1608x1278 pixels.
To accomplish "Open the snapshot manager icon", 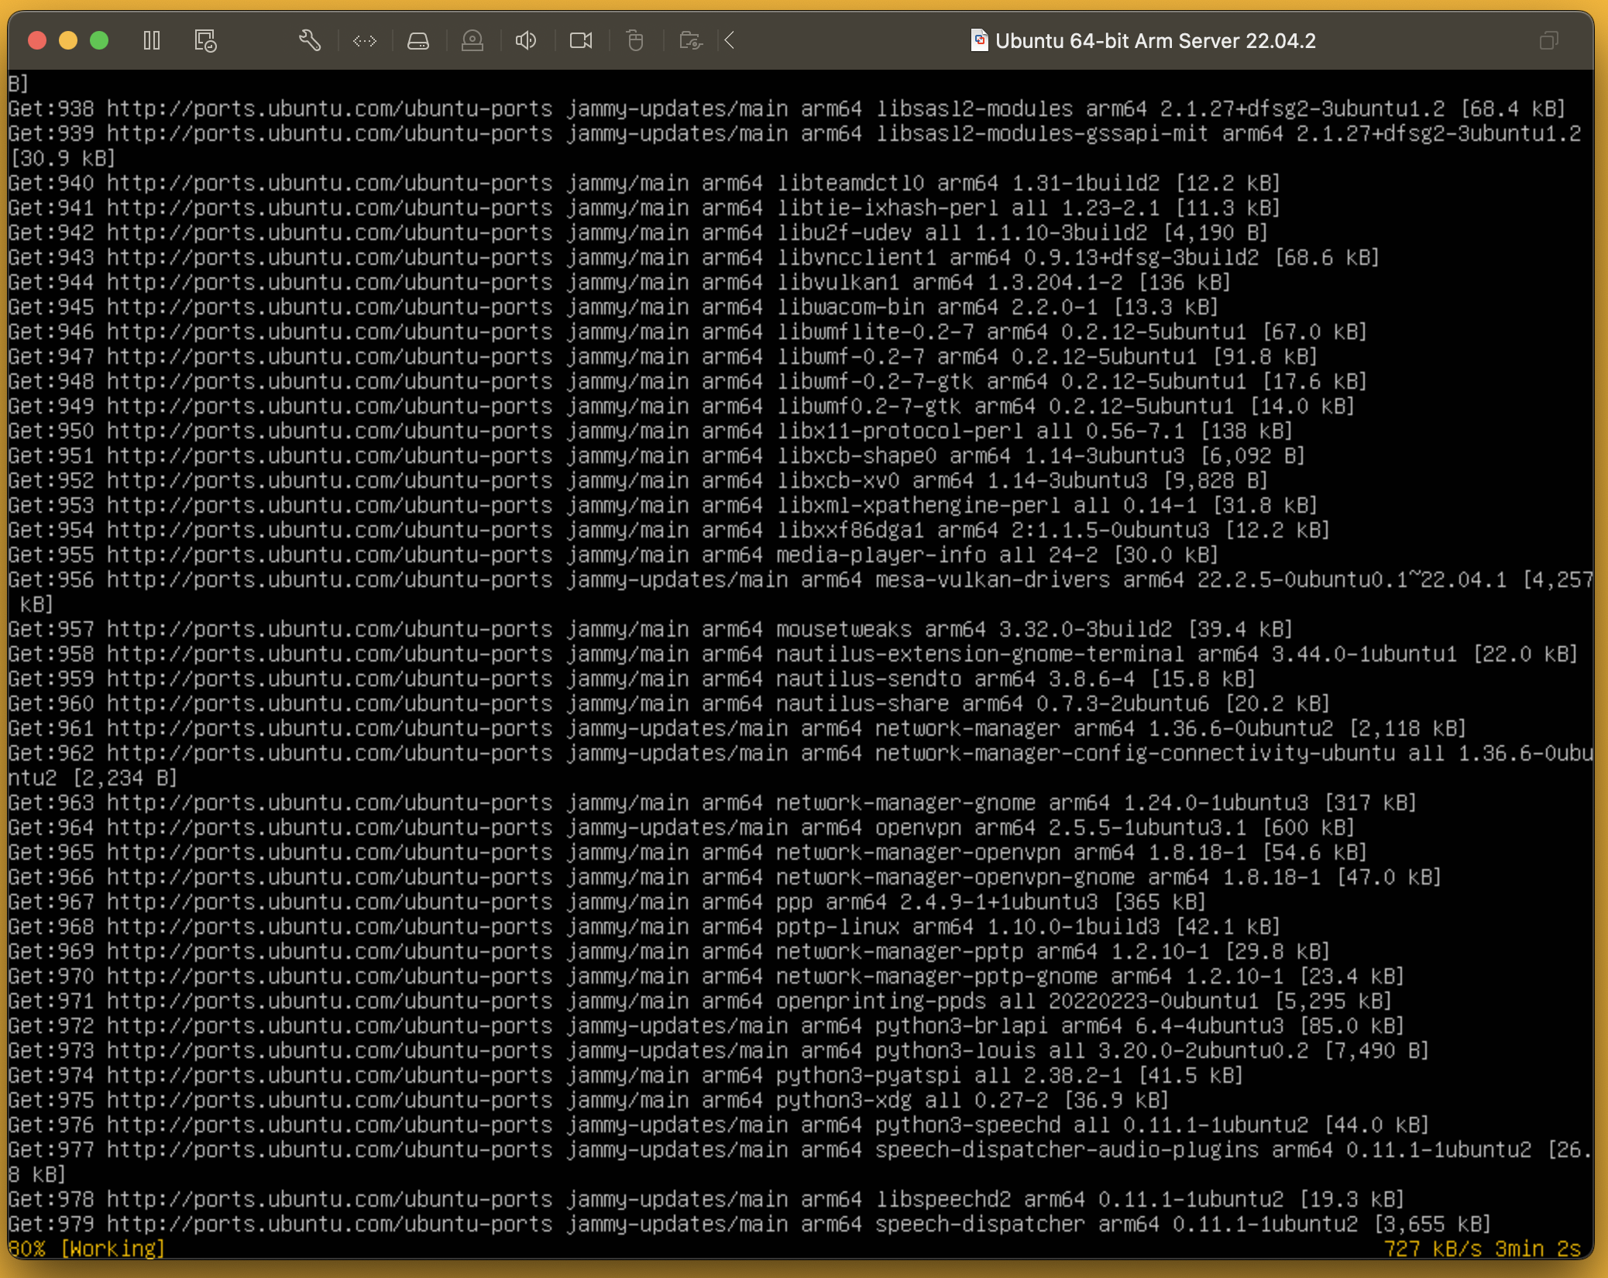I will pyautogui.click(x=205, y=40).
